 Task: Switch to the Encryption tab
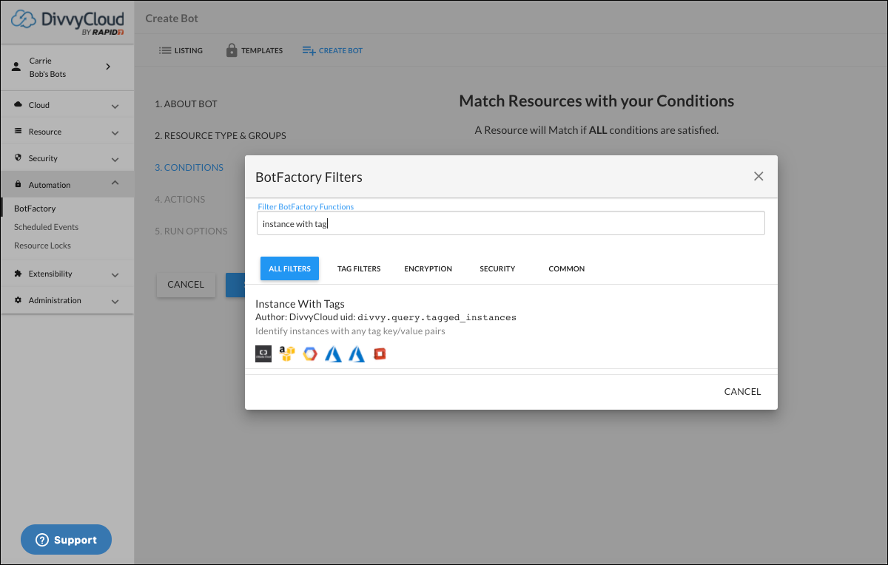pos(428,268)
